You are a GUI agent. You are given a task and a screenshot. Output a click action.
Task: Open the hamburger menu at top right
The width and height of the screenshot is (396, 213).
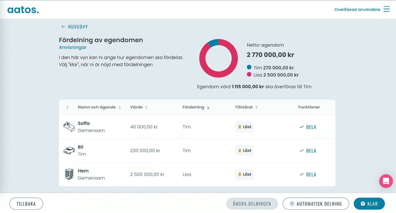pos(386,9)
